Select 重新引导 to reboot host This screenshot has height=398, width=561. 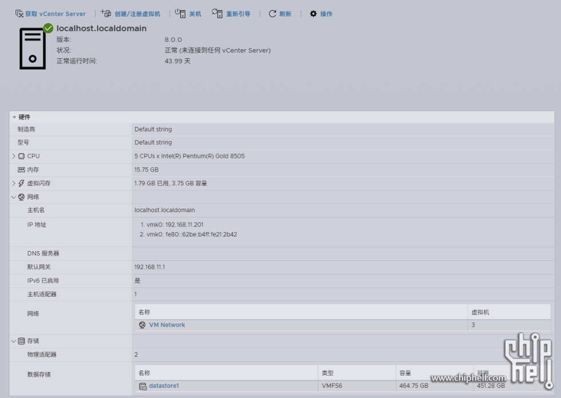coord(238,14)
